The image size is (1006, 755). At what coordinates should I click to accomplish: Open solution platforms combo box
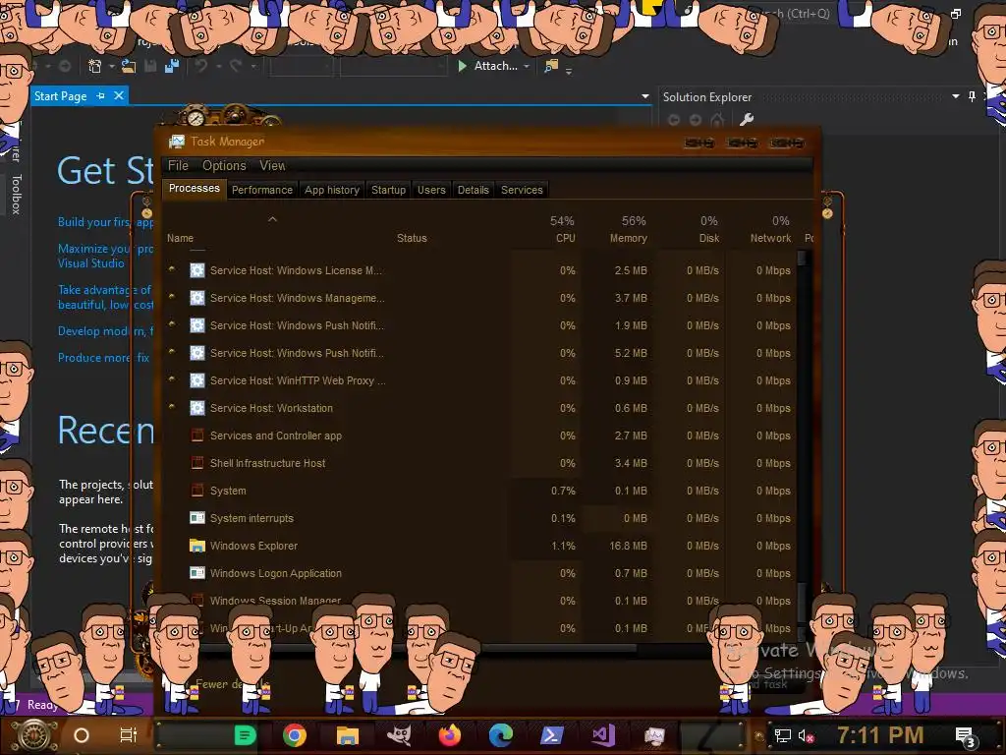(x=393, y=66)
